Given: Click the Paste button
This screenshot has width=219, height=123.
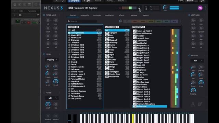Looking at the screenshot, I should pyautogui.click(x=98, y=1).
